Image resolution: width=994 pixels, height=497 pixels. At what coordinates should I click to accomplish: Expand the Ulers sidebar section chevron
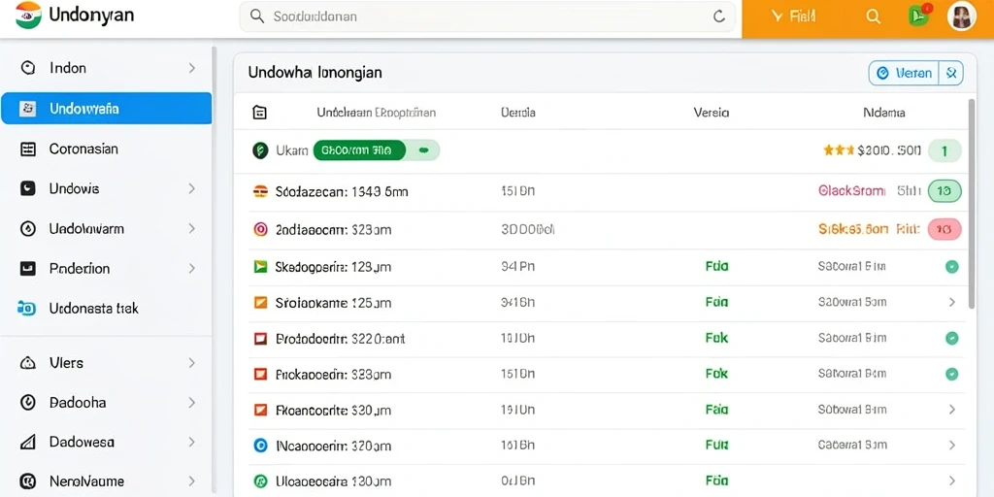191,363
